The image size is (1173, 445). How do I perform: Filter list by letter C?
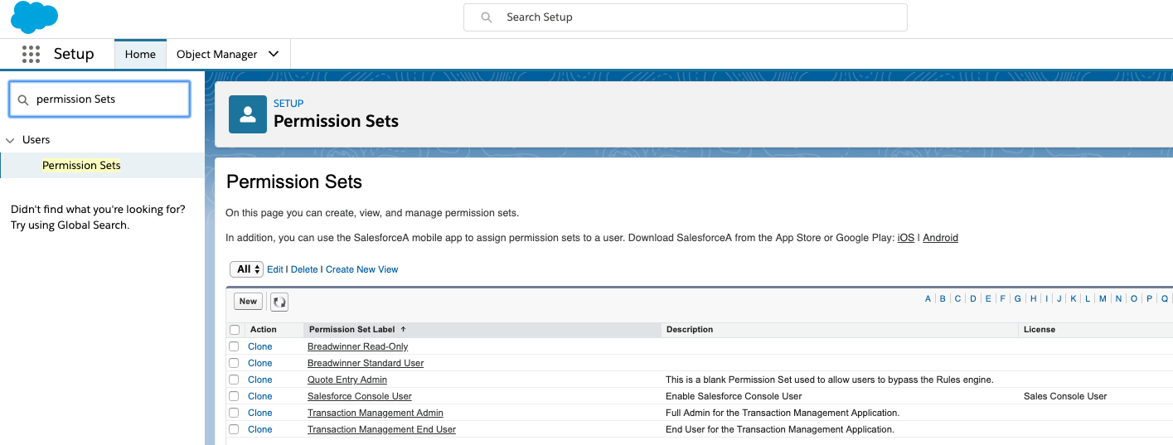[x=957, y=299]
